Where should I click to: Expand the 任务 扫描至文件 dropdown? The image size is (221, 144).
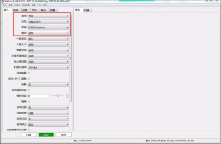coord(48,22)
